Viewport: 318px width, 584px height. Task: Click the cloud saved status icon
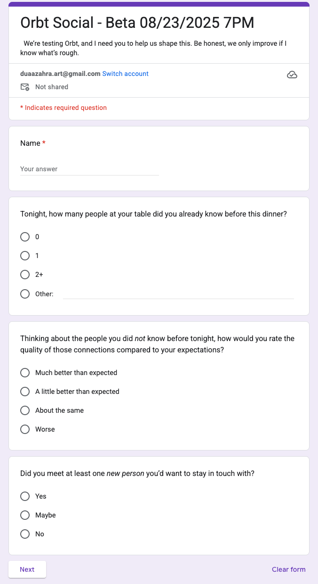point(292,75)
